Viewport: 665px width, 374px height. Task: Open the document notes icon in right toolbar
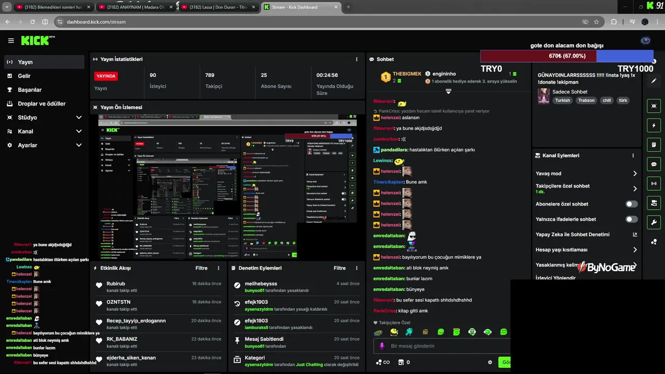pyautogui.click(x=654, y=144)
